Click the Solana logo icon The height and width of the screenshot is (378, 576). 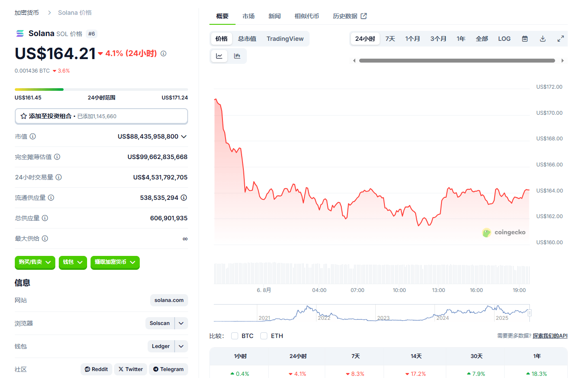coord(20,33)
